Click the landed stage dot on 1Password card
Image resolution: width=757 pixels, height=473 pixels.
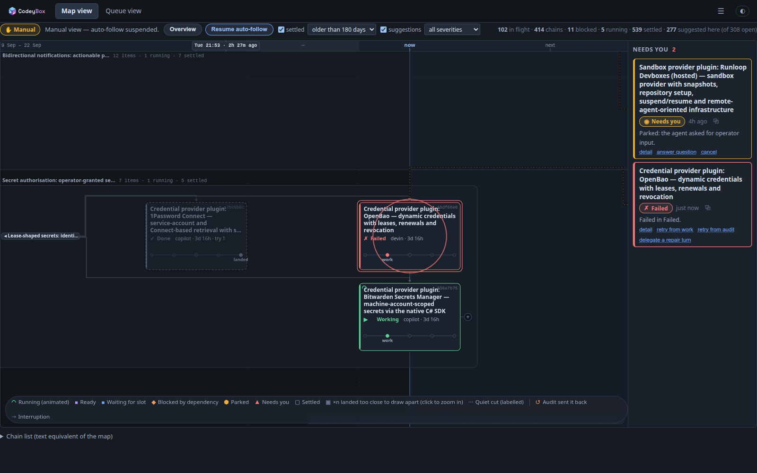(x=241, y=255)
